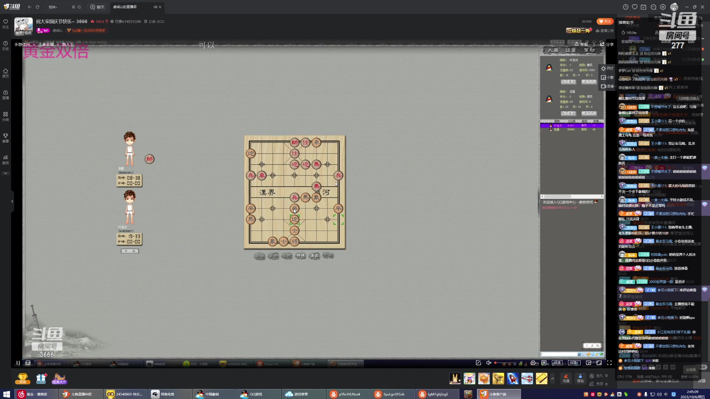Go back with the left arrow button

pyautogui.click(x=30, y=7)
